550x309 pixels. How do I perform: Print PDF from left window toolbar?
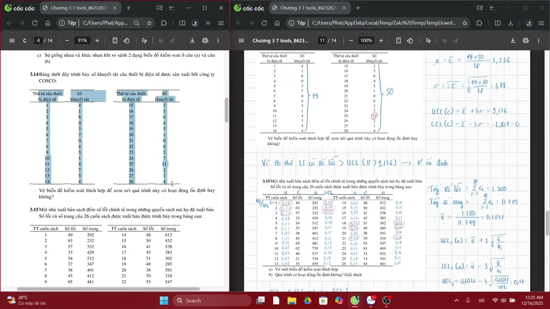tap(205, 40)
